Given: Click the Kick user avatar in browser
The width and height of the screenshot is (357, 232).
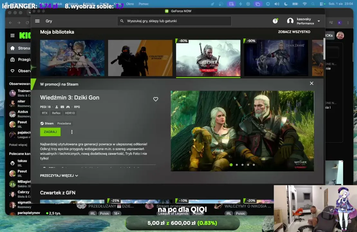Looking at the screenshot, I should tap(340, 35).
